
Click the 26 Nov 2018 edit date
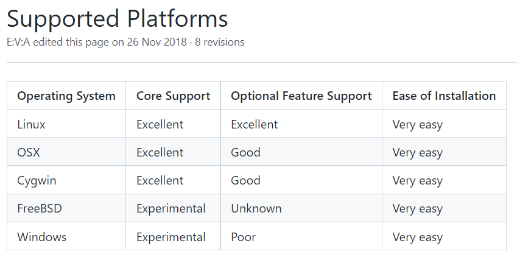[x=157, y=42]
